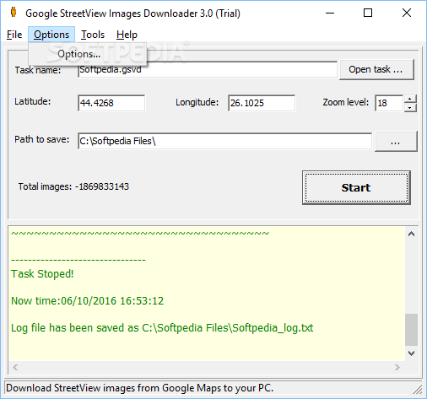Screen dimensions: 427x399
Task: Click the 'Path to save:' label
Action: (42, 139)
